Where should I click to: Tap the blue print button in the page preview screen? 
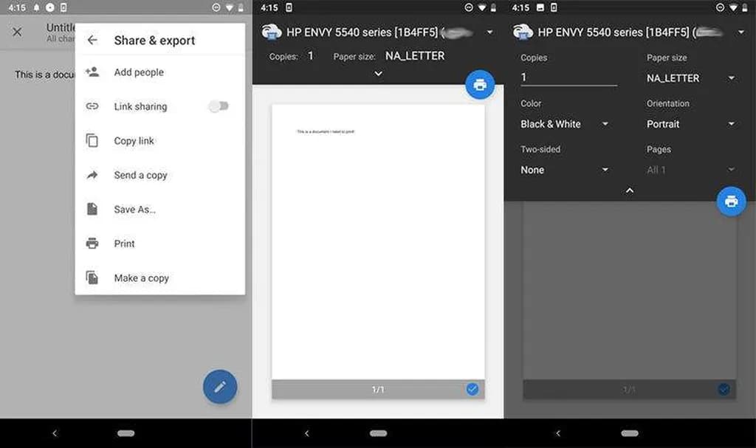(480, 85)
